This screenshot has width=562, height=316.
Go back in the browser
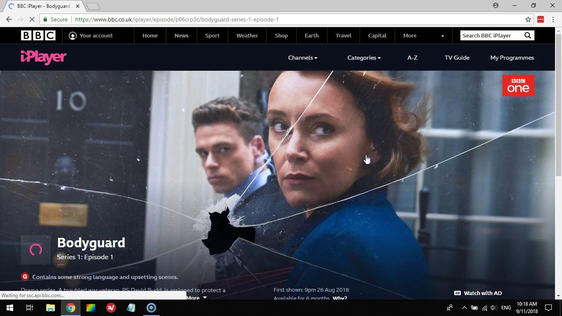pos(9,19)
